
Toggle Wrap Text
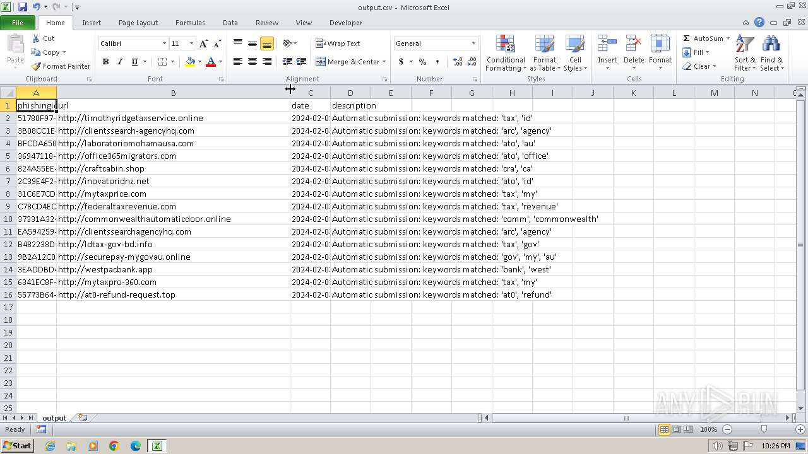pyautogui.click(x=338, y=44)
